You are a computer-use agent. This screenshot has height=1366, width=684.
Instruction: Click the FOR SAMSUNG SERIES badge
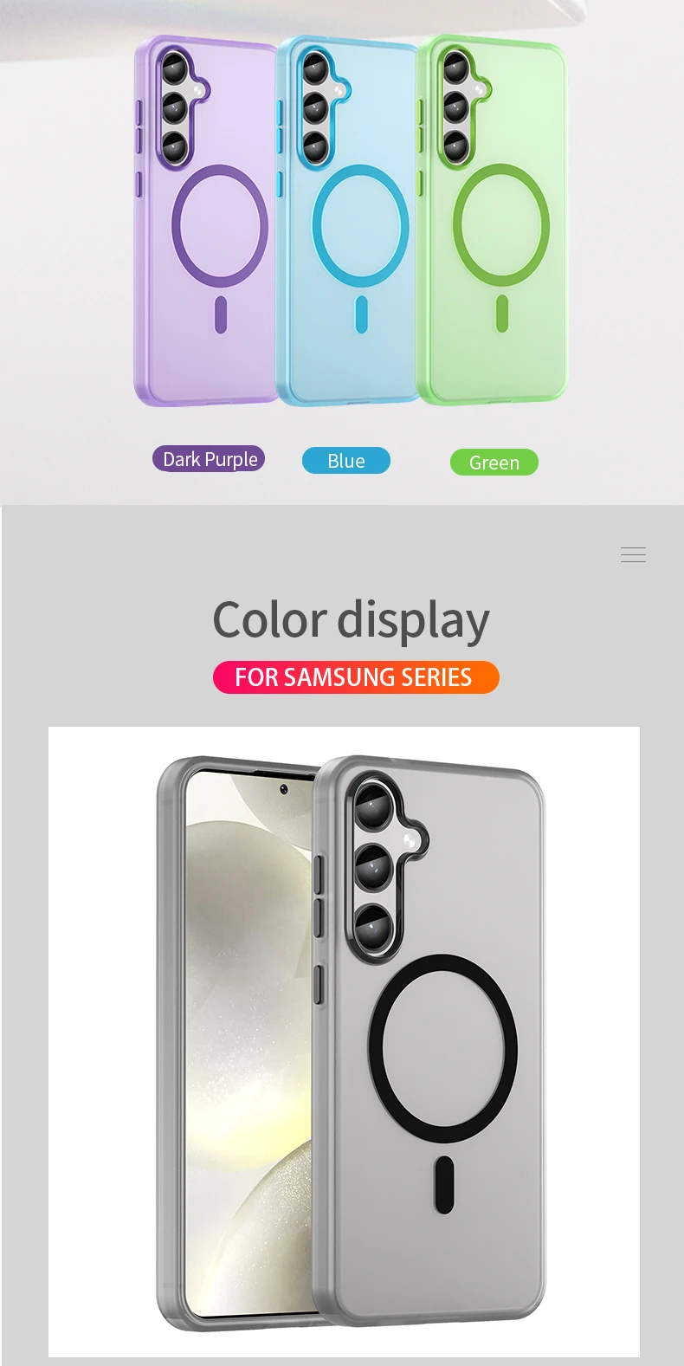tap(356, 677)
